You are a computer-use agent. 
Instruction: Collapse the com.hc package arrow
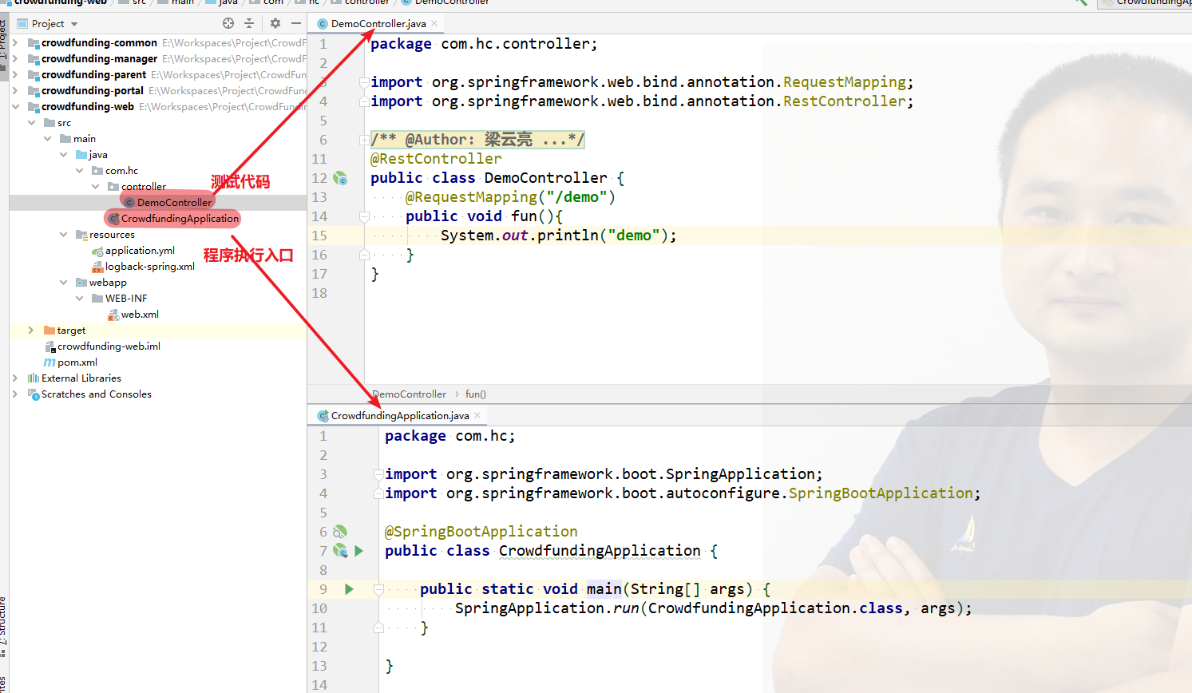[x=79, y=170]
